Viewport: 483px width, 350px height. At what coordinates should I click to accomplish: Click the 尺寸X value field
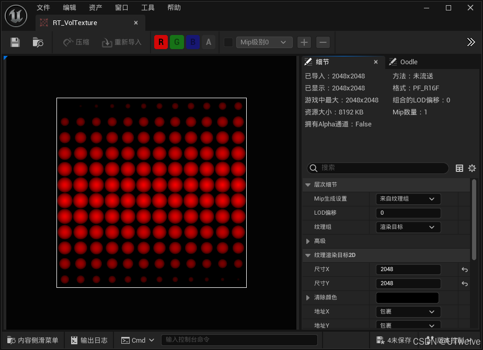coord(408,270)
